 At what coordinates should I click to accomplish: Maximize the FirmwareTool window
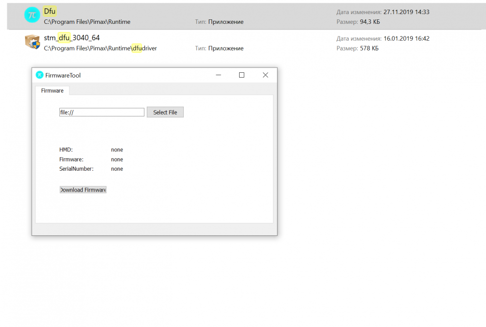click(x=242, y=75)
